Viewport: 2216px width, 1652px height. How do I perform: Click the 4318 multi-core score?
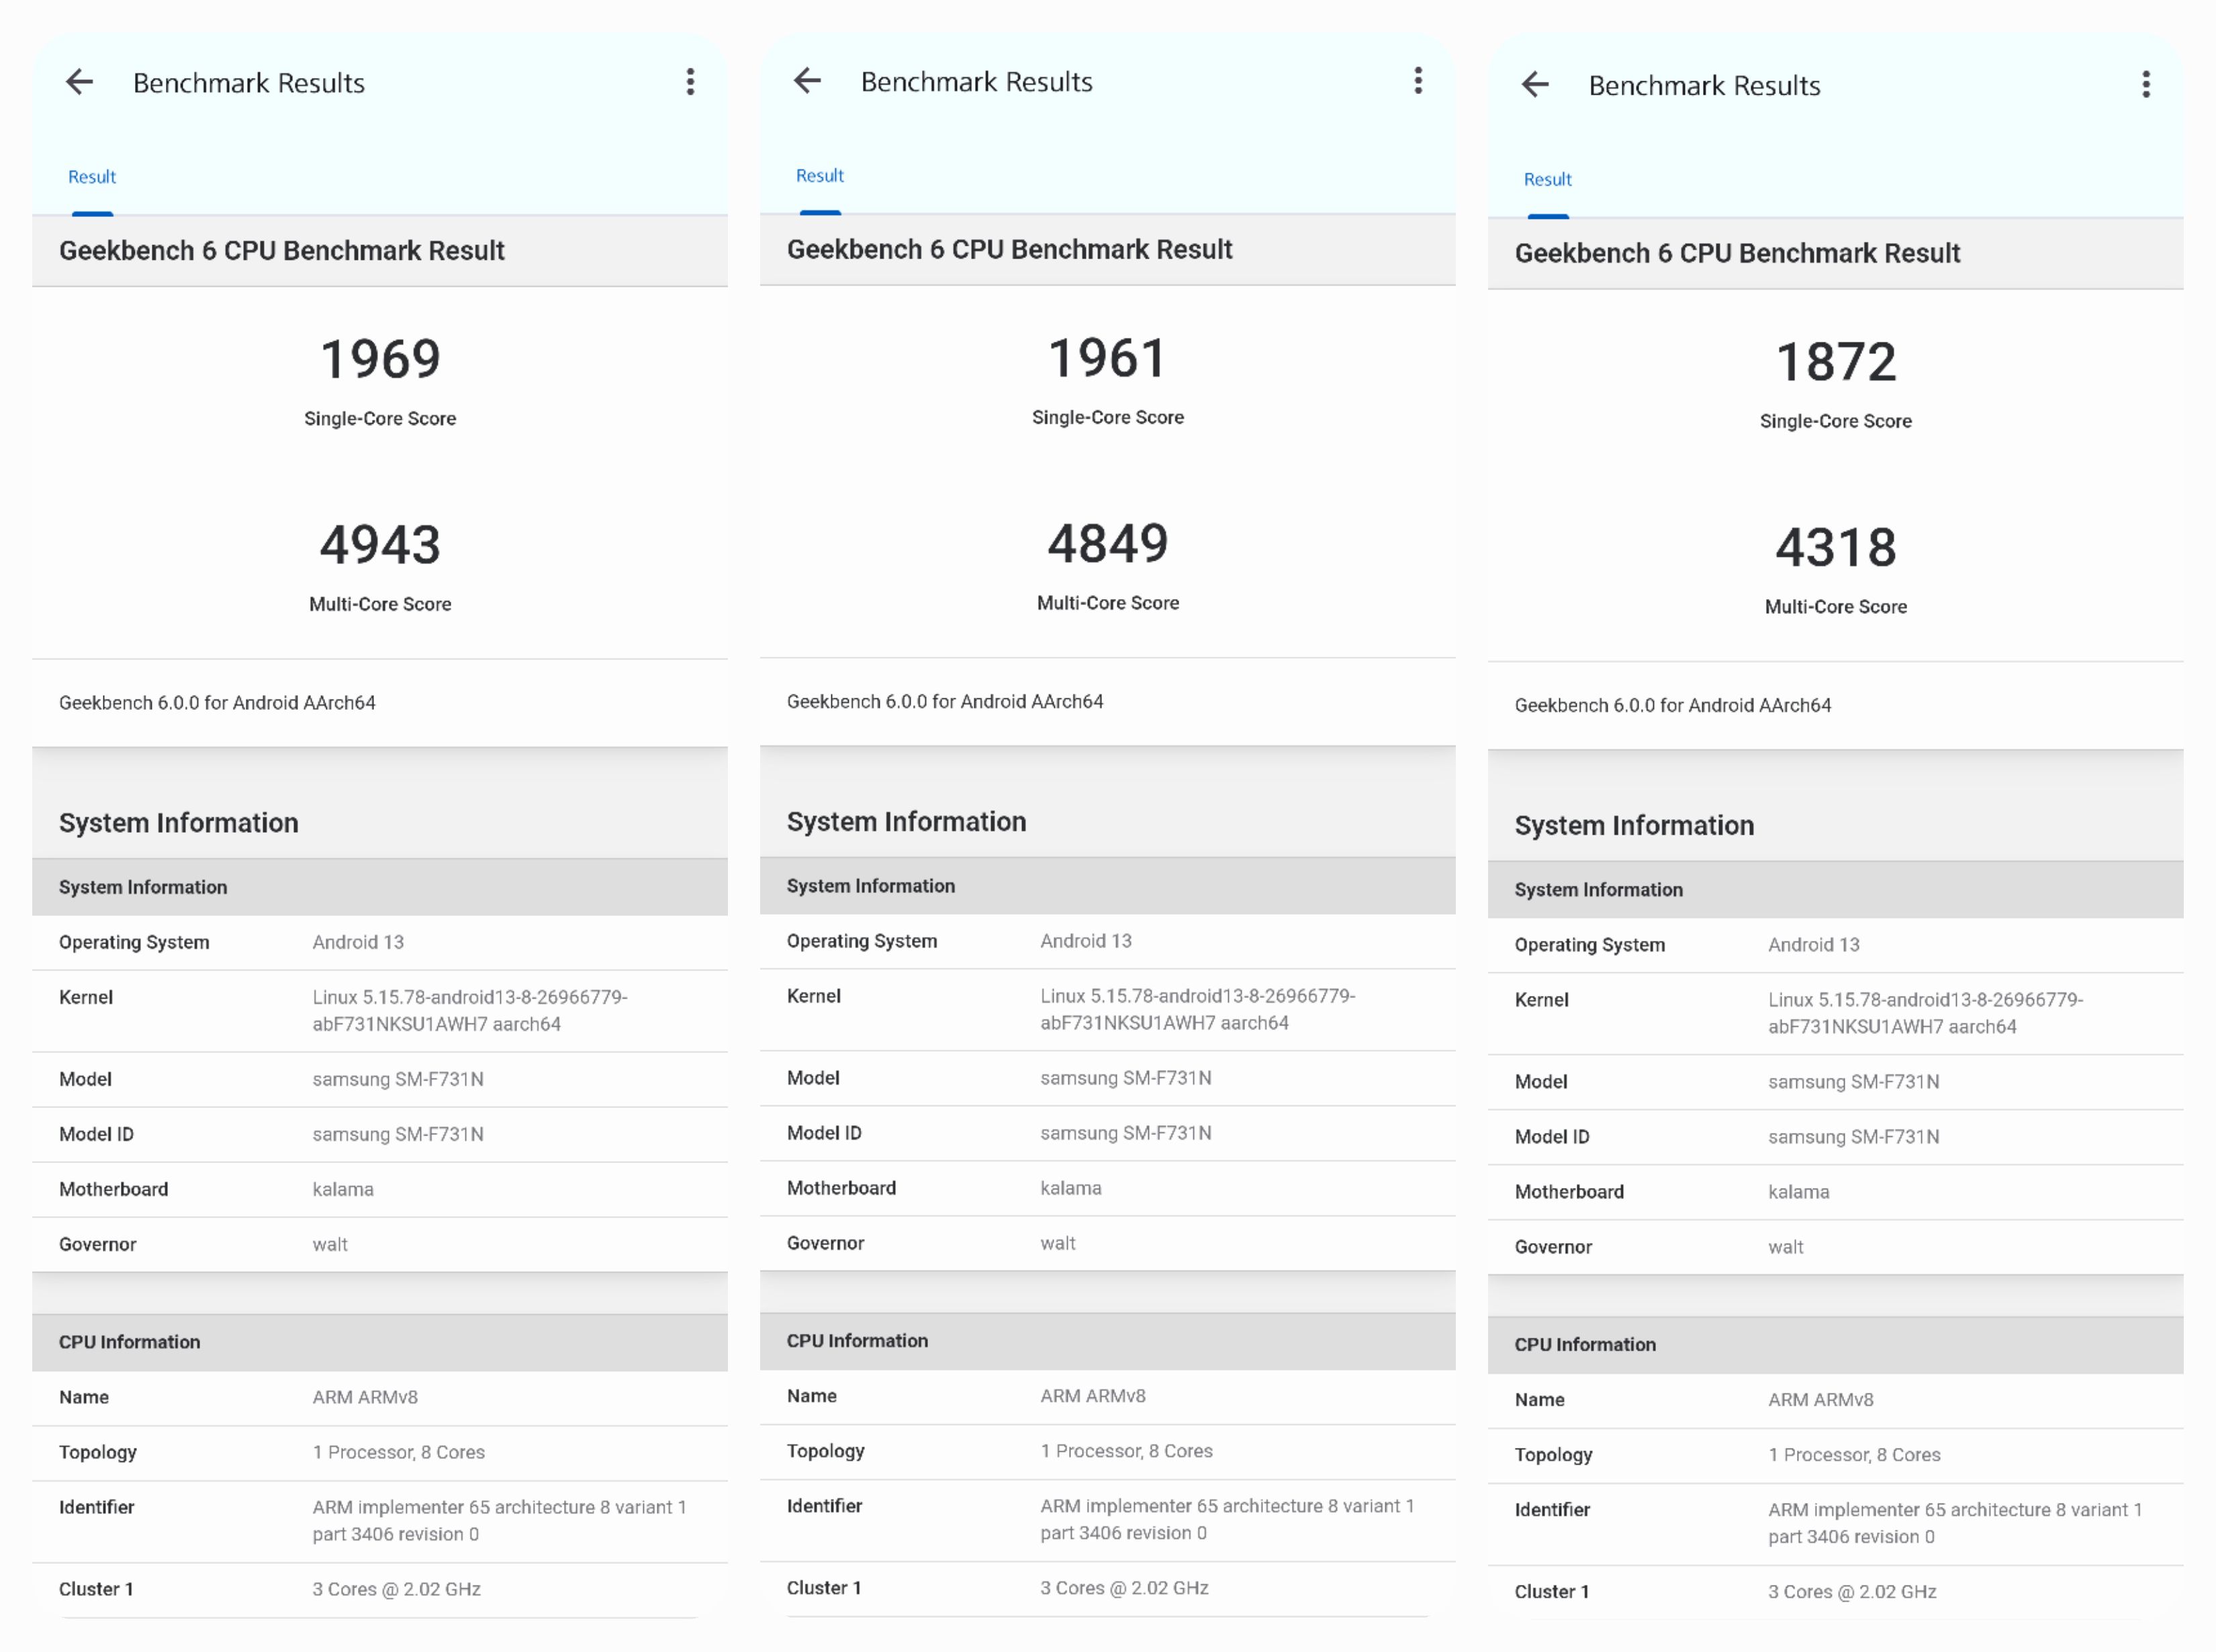click(1836, 548)
